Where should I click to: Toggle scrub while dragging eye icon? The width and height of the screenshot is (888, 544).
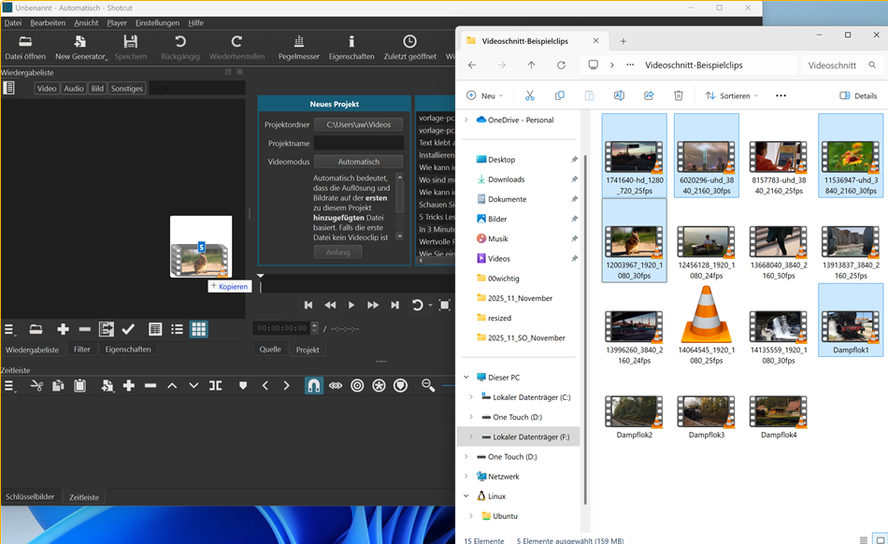[336, 385]
